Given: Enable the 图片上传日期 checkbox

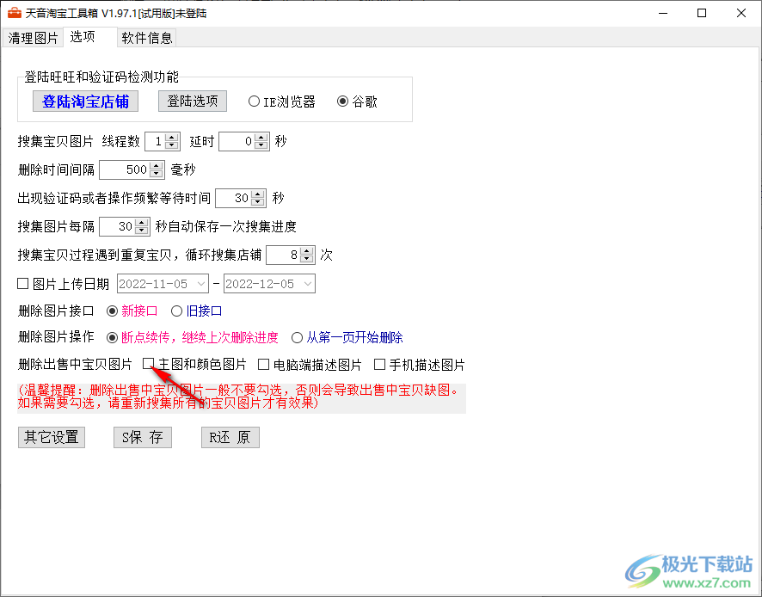Looking at the screenshot, I should coord(23,283).
